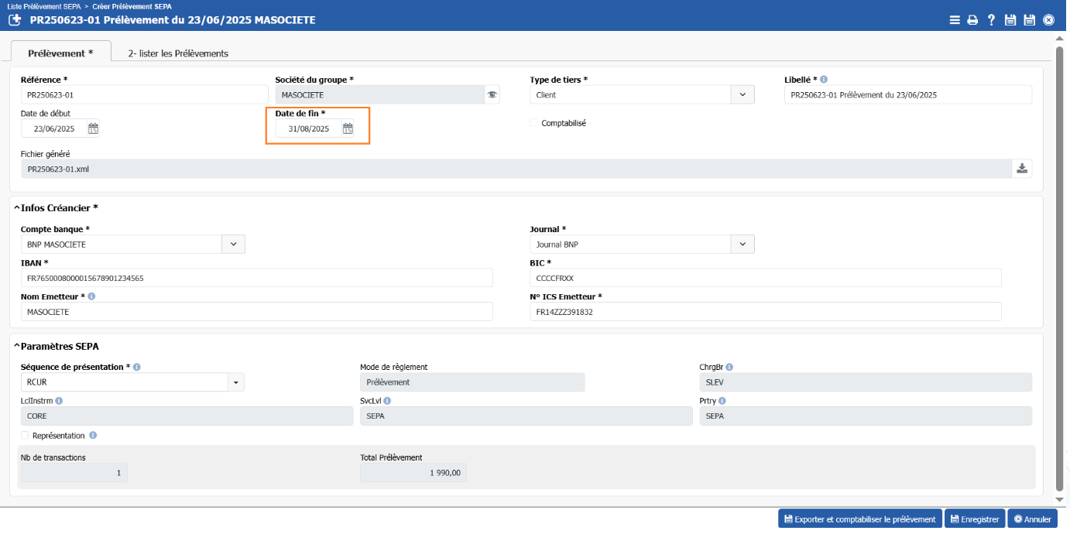The image size is (1070, 534).
Task: Open the Type de tiers dropdown
Action: pos(742,94)
